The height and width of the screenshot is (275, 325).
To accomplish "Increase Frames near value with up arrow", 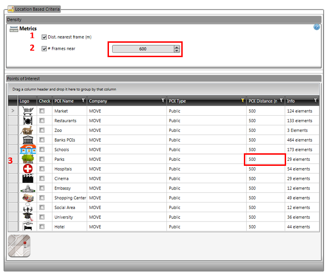I will click(176, 47).
